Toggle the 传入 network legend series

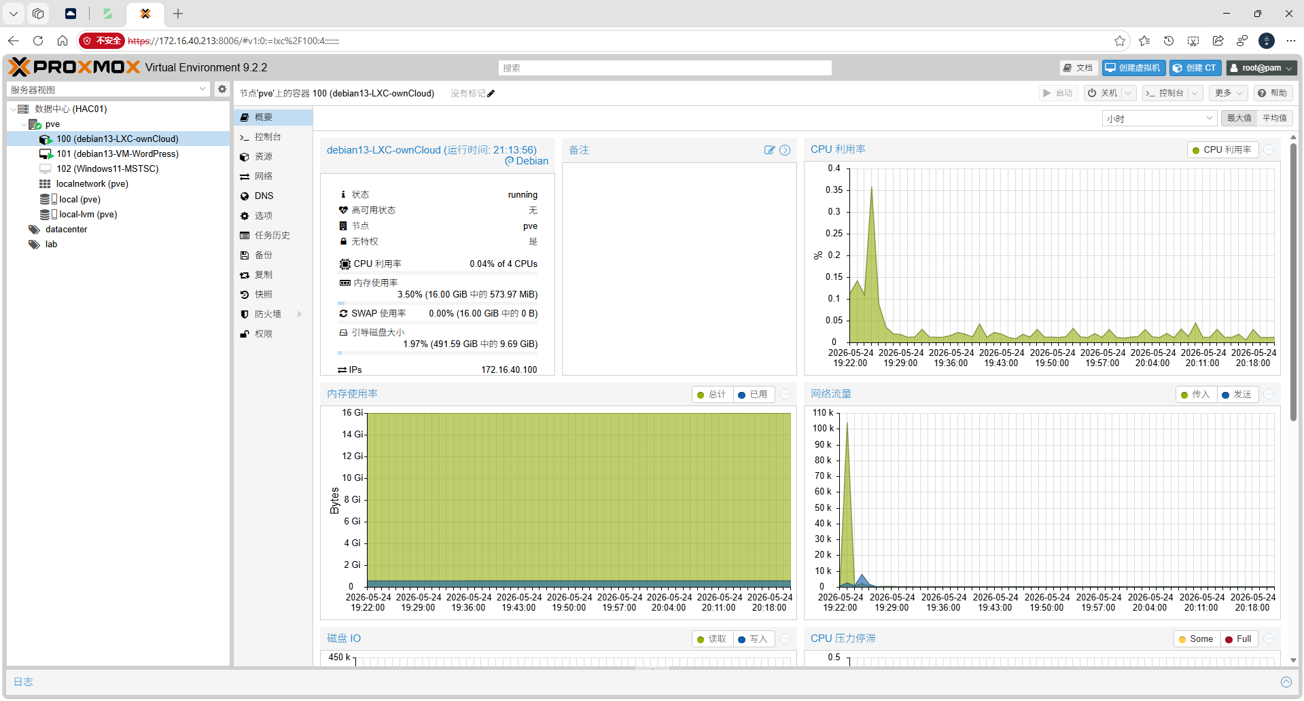[x=1195, y=395]
